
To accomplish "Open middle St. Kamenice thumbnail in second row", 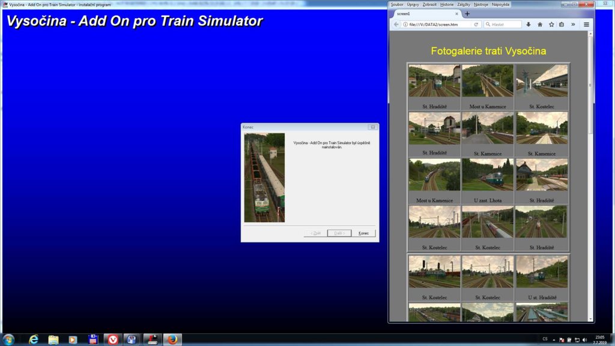I will point(488,128).
